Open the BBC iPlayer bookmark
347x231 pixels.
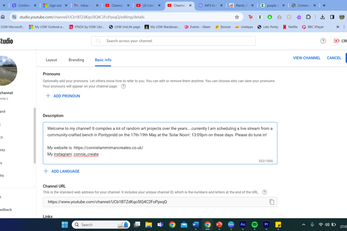[x=313, y=27]
